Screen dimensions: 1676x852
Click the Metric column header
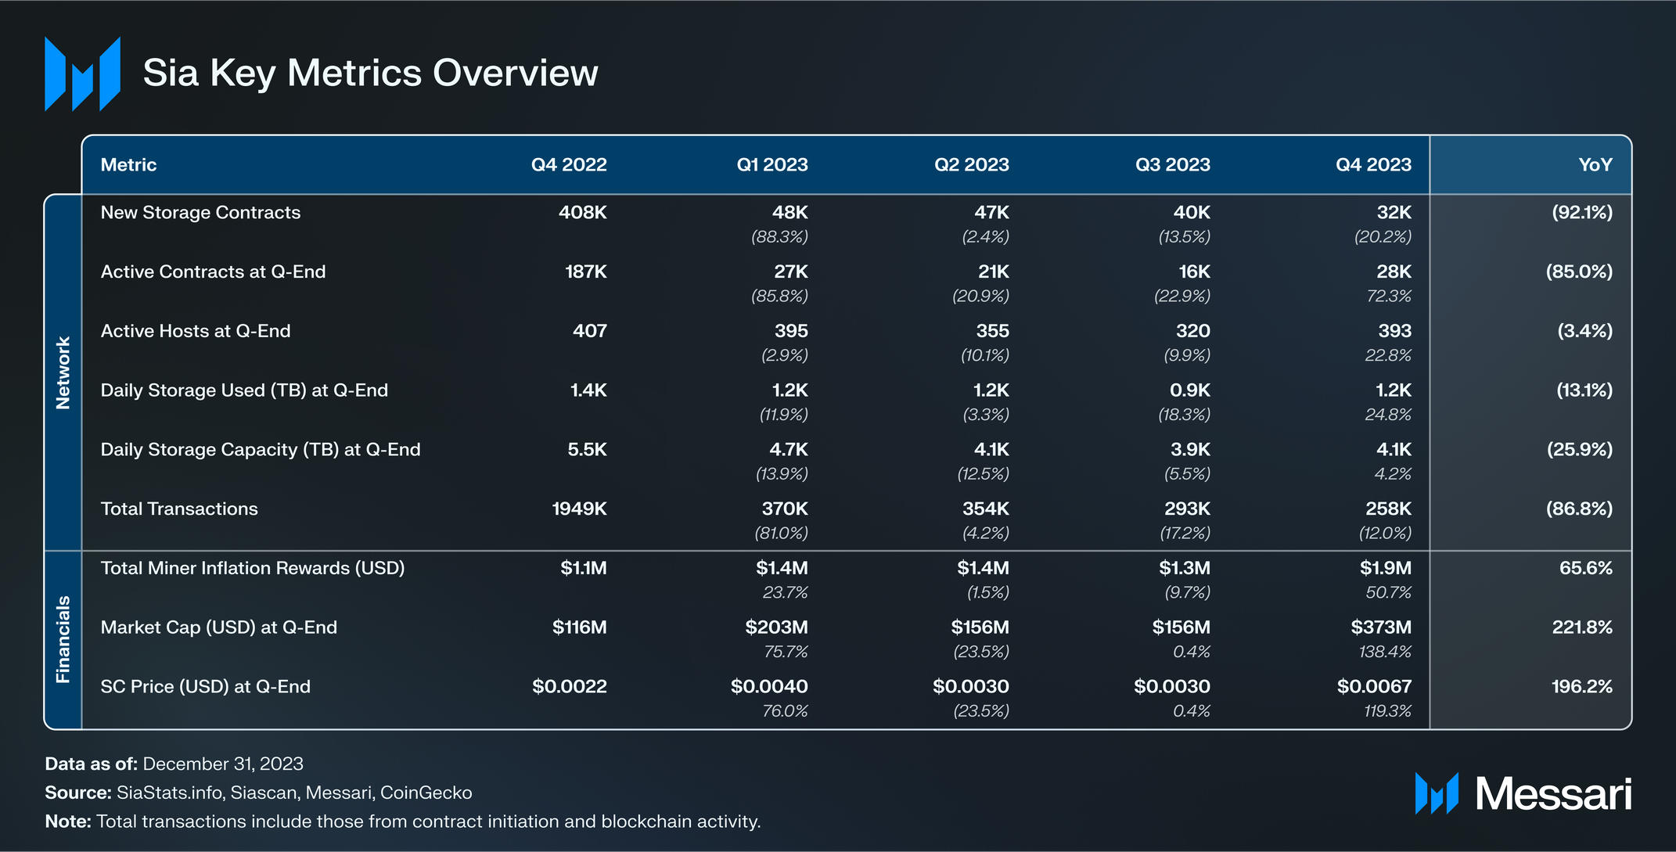129,165
